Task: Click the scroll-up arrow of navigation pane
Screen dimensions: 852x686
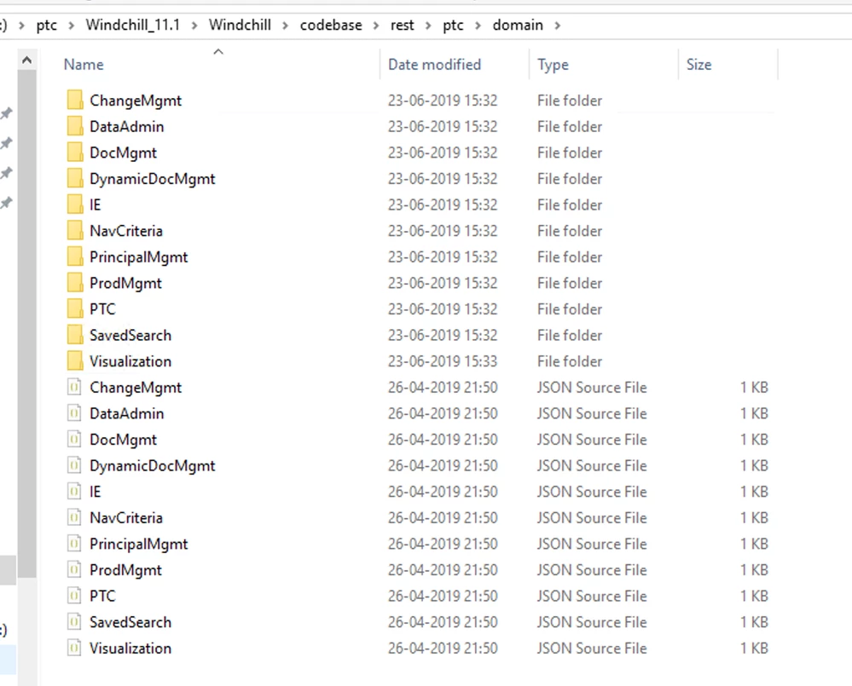Action: (26, 61)
